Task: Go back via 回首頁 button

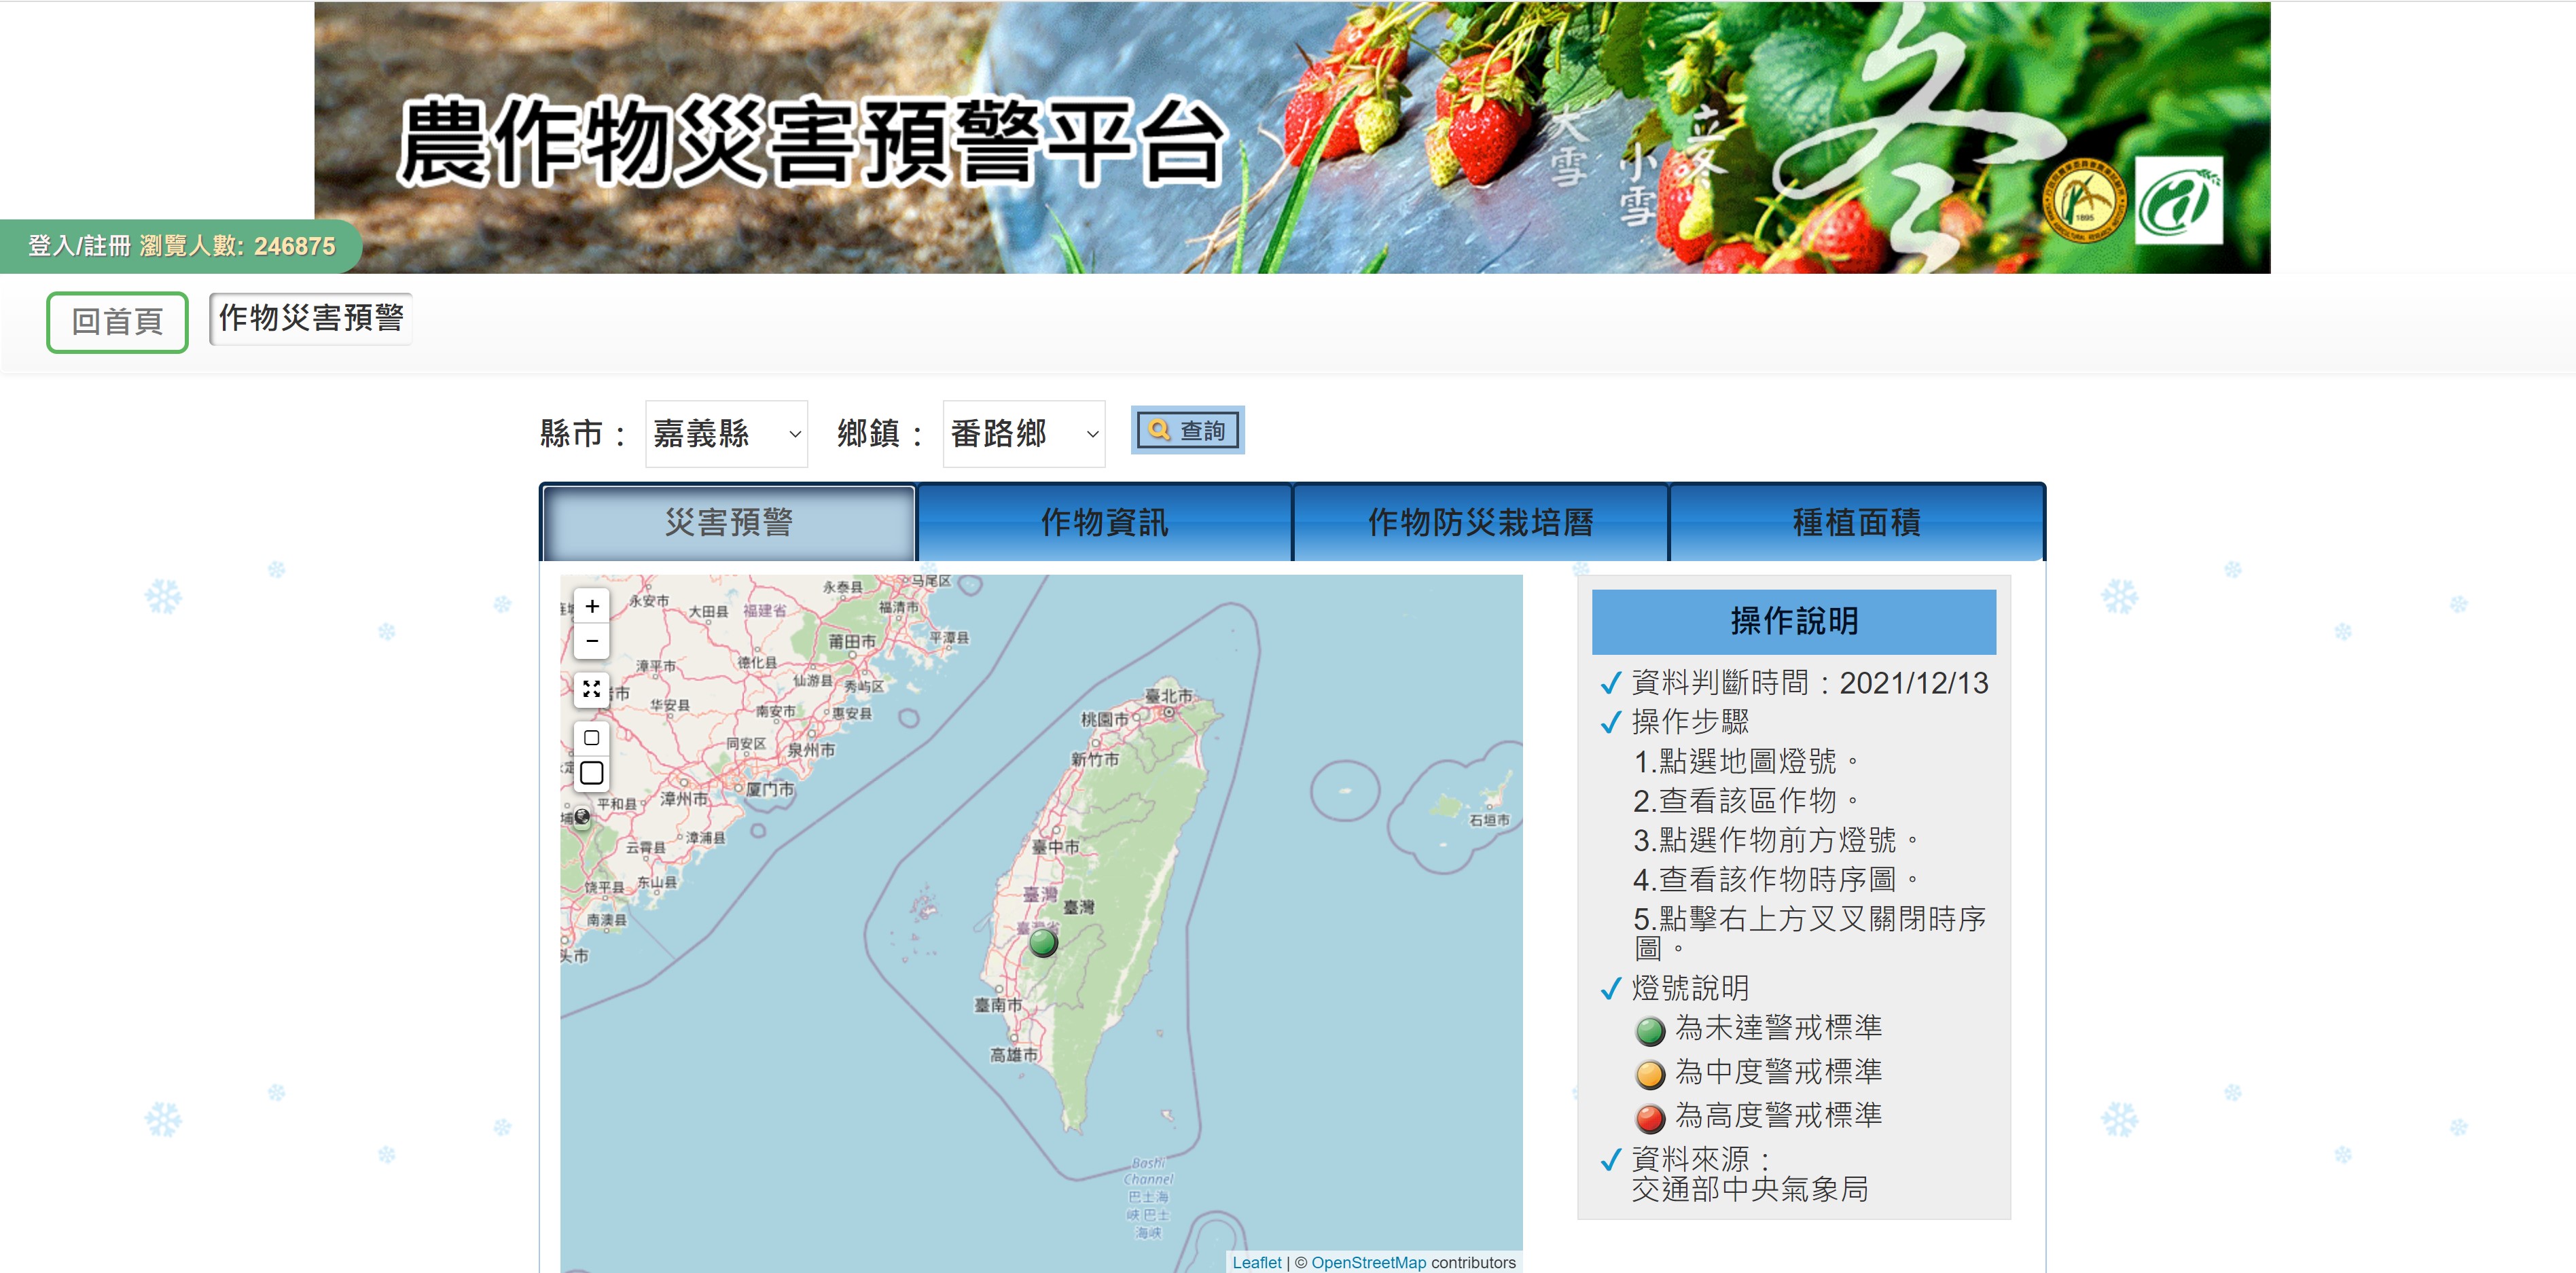Action: (117, 322)
